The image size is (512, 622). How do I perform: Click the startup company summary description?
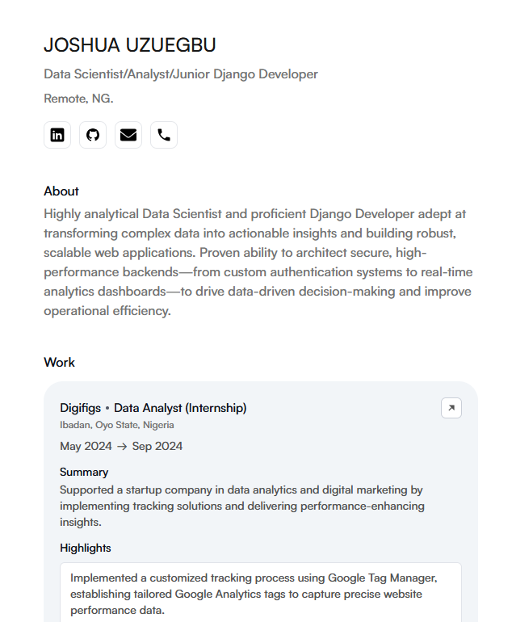pos(242,506)
